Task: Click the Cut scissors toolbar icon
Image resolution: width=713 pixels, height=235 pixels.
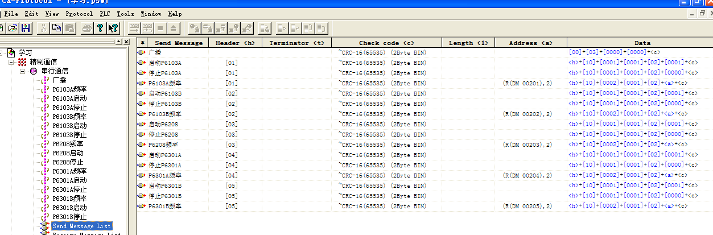Action: (43, 27)
